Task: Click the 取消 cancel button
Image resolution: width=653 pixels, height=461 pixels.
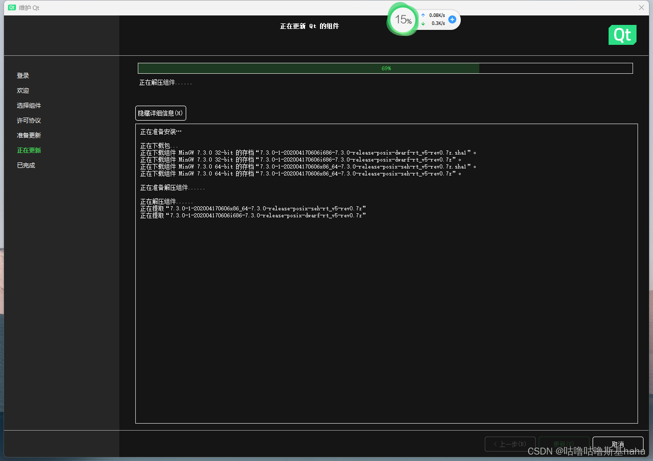Action: pos(617,444)
